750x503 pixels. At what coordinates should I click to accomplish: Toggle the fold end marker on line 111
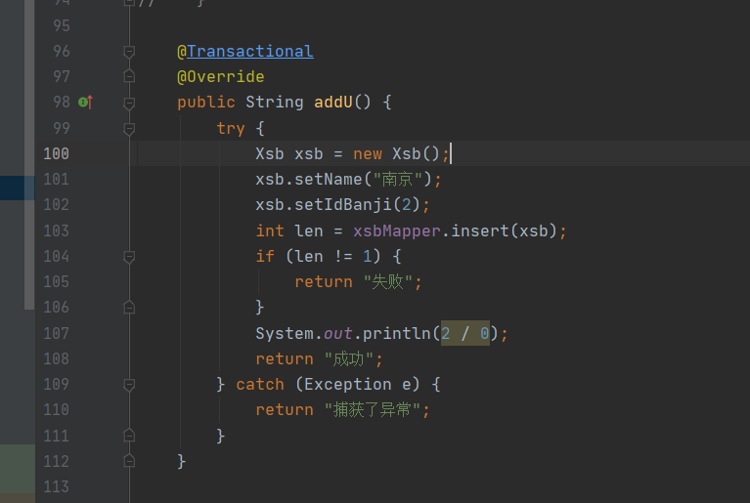click(x=129, y=436)
